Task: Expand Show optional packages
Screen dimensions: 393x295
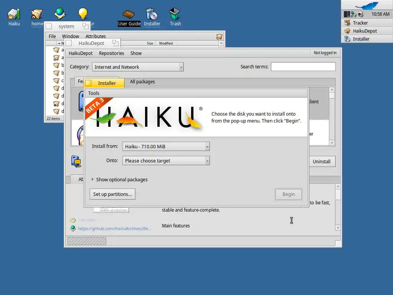Action: pos(92,179)
